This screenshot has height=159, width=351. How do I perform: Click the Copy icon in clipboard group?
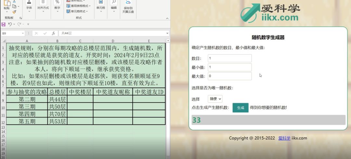coord(14,6)
